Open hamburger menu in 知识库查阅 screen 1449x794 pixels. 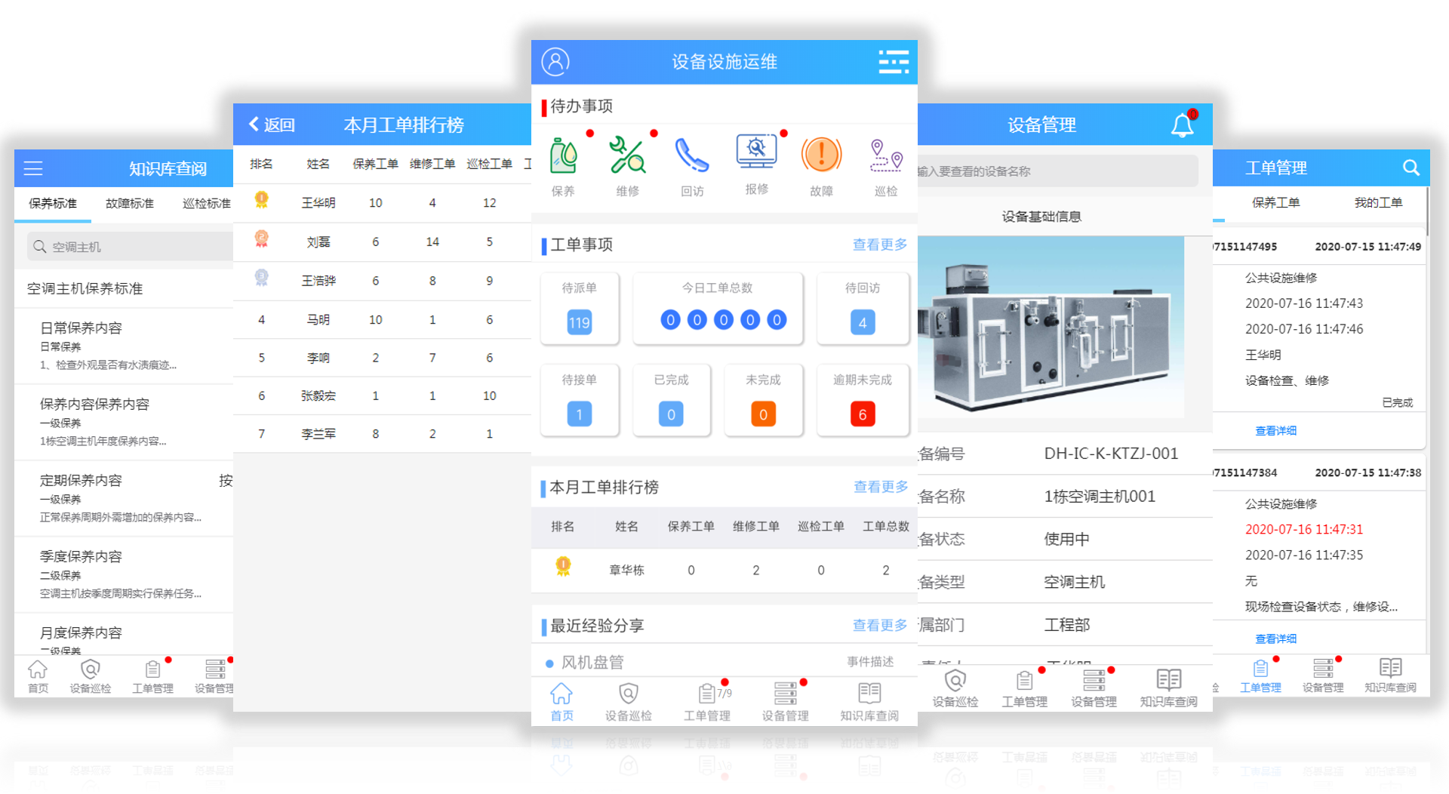pyautogui.click(x=33, y=168)
